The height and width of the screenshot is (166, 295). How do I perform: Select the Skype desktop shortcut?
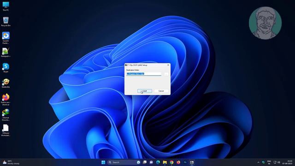[6, 68]
